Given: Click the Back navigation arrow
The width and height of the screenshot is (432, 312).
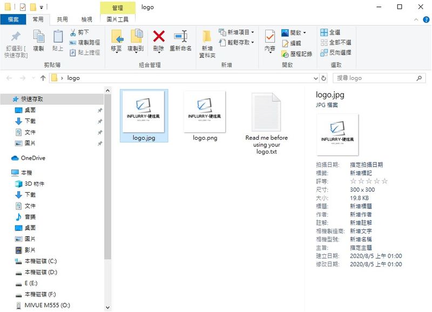Looking at the screenshot, I should pyautogui.click(x=9, y=78).
